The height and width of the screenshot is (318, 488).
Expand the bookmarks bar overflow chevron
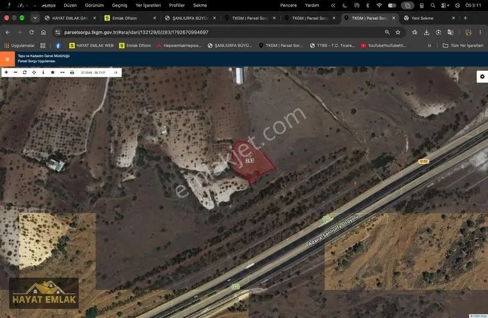pos(429,46)
